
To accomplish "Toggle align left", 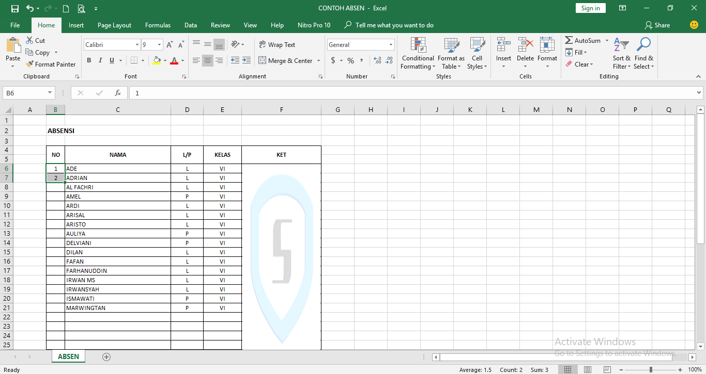I will [196, 60].
